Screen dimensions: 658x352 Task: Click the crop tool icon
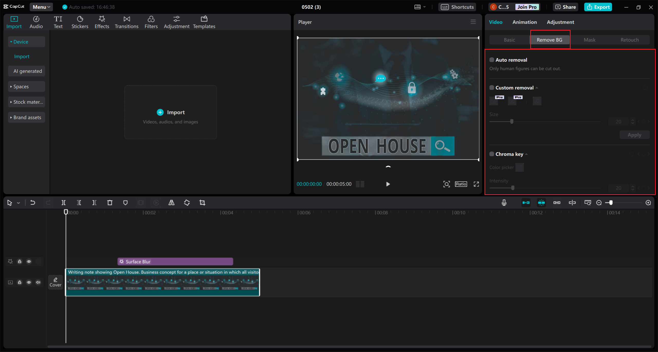(x=202, y=203)
